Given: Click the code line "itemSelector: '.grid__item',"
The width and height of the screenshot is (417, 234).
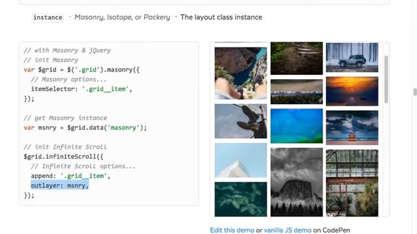Looking at the screenshot, I should [x=81, y=89].
